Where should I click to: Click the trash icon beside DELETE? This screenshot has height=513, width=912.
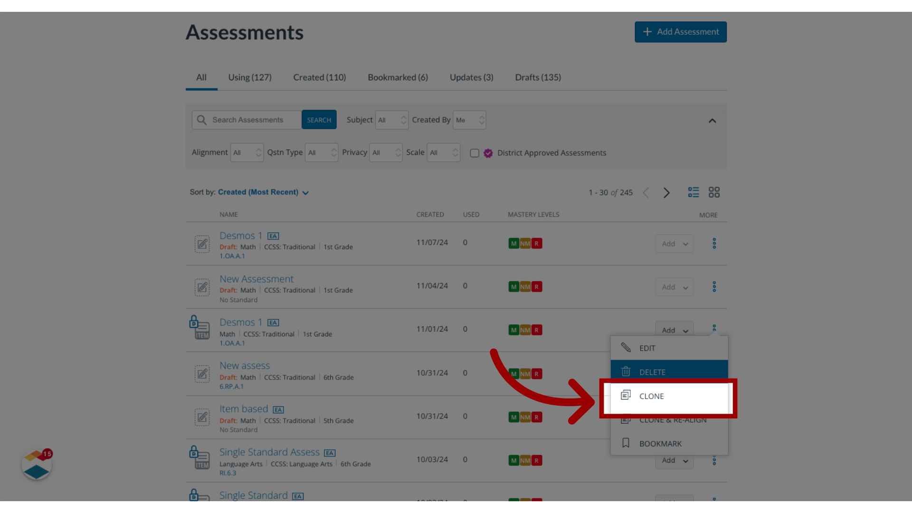tap(626, 371)
